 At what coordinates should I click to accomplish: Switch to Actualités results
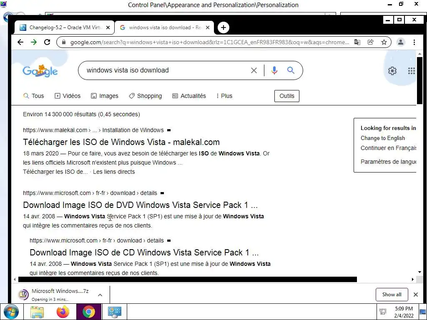[189, 96]
